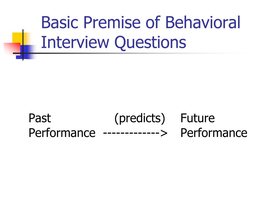The width and height of the screenshot is (270, 203).
Task: Select the word "Questions" in the title
Action: point(150,43)
